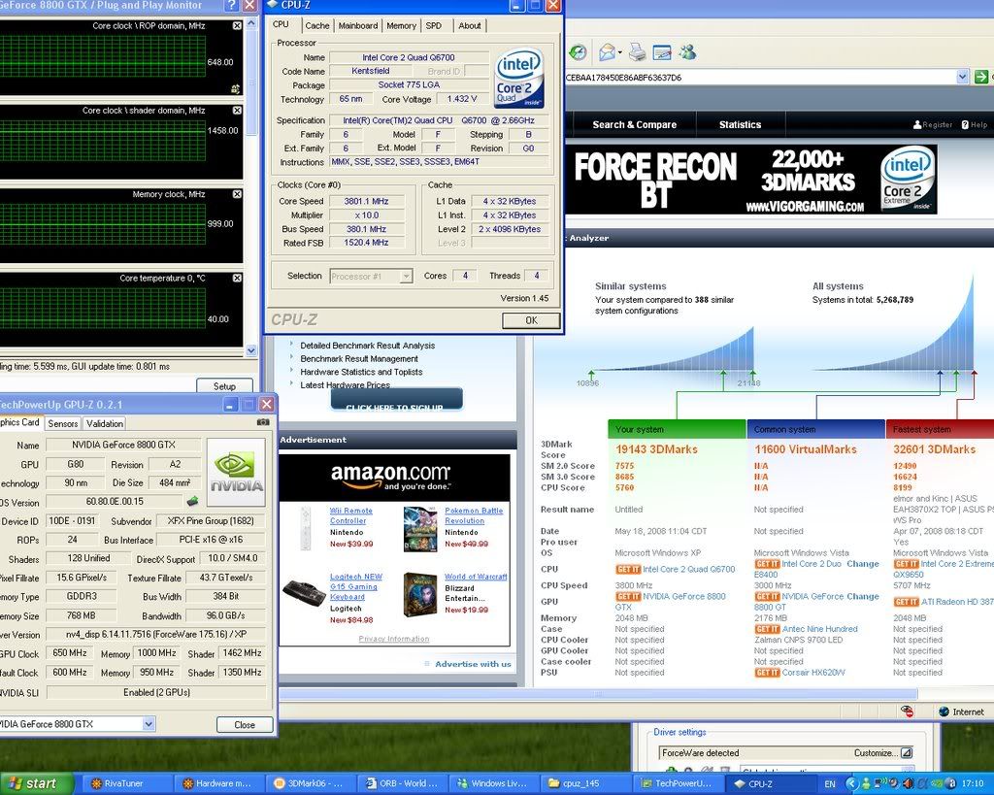The height and width of the screenshot is (795, 994).
Task: Open the Processor selection dropdown in CPU-Z
Action: point(407,277)
